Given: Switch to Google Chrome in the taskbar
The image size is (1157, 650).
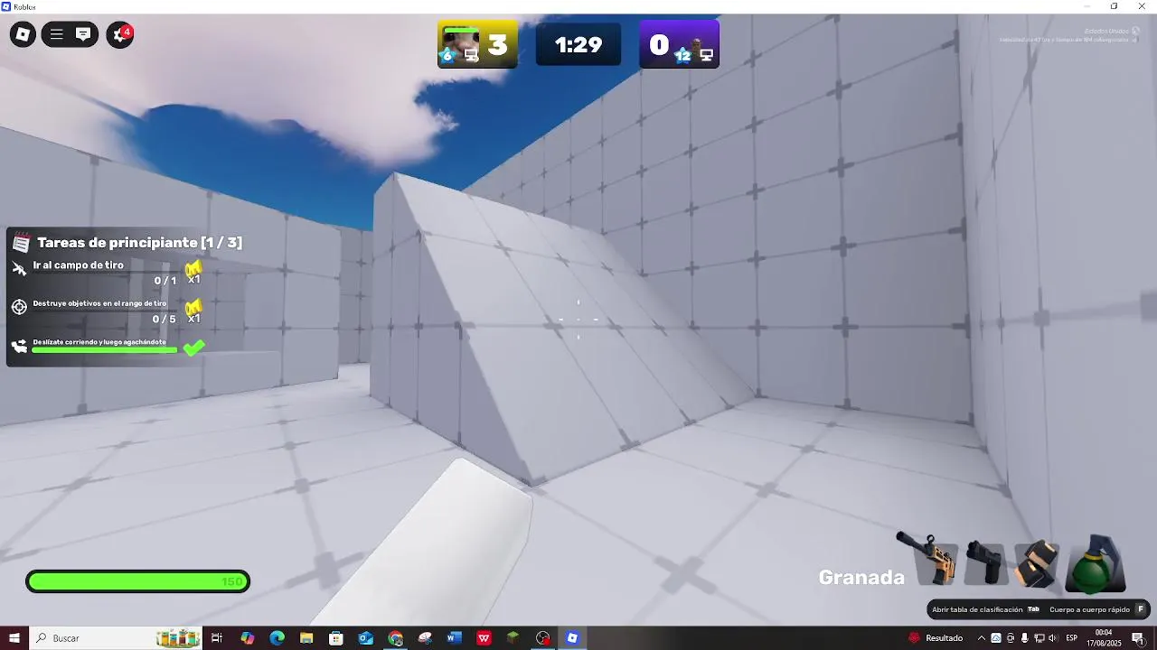Looking at the screenshot, I should coord(395,638).
